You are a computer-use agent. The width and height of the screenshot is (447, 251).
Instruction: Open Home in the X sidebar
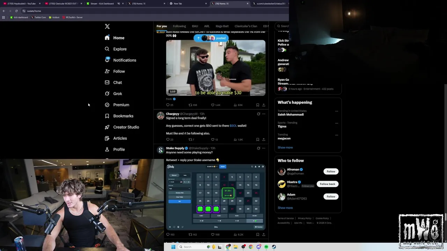coord(115,38)
